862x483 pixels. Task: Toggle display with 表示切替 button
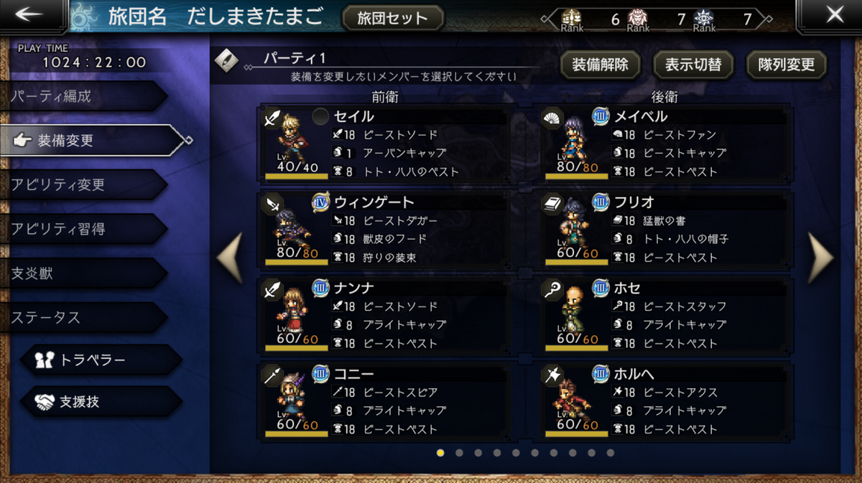[x=693, y=65]
